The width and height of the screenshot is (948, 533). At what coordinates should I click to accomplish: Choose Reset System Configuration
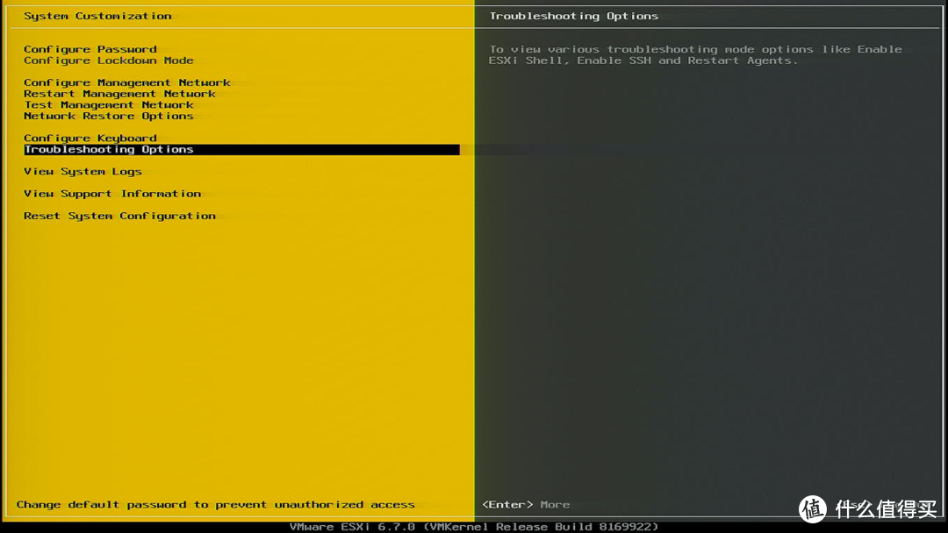[119, 217]
